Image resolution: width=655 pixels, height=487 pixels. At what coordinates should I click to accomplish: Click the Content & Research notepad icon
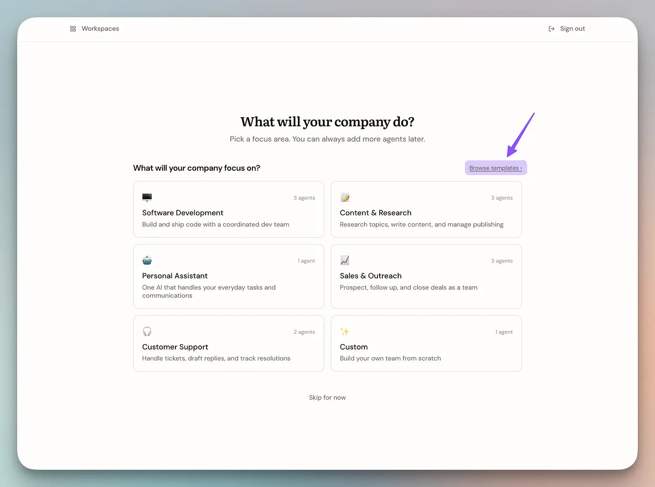click(x=345, y=198)
